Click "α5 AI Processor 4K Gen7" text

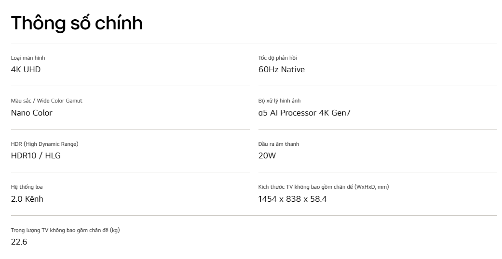pos(304,113)
